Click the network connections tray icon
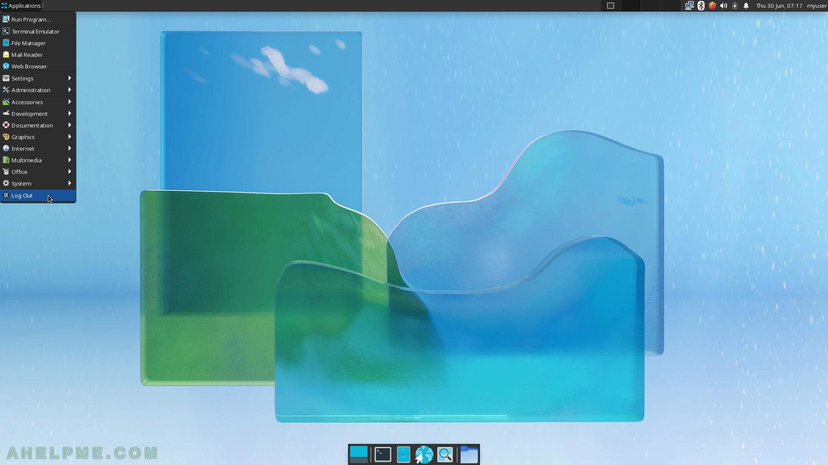828x465 pixels. pyautogui.click(x=689, y=6)
